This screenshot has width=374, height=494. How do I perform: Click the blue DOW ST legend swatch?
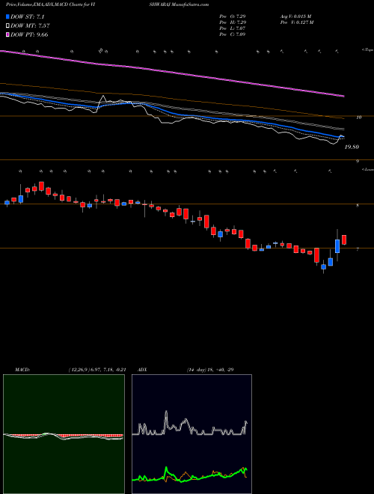click(x=7, y=16)
